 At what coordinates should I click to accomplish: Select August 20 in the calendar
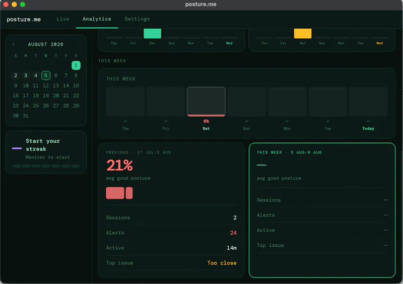pos(56,96)
